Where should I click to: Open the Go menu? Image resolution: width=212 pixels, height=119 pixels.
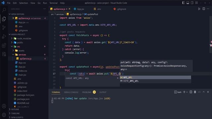pyautogui.click(x=39, y=3)
